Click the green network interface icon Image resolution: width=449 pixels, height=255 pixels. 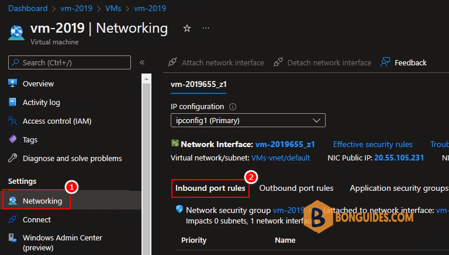175,143
